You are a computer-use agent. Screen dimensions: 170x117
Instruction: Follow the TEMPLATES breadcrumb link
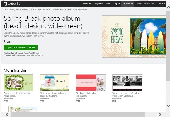9,10
